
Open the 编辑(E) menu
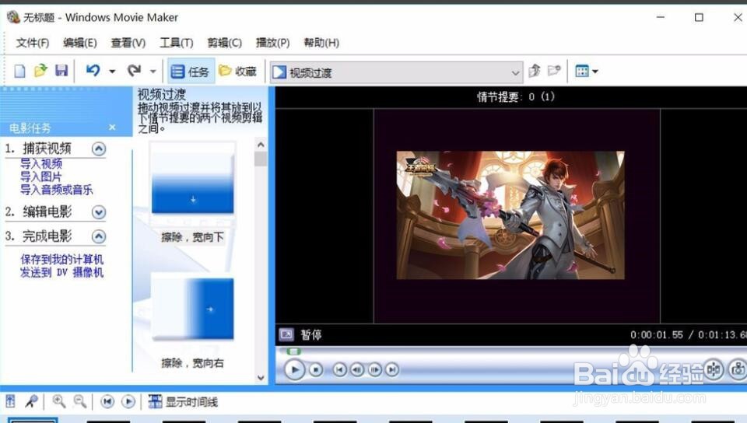click(x=80, y=43)
